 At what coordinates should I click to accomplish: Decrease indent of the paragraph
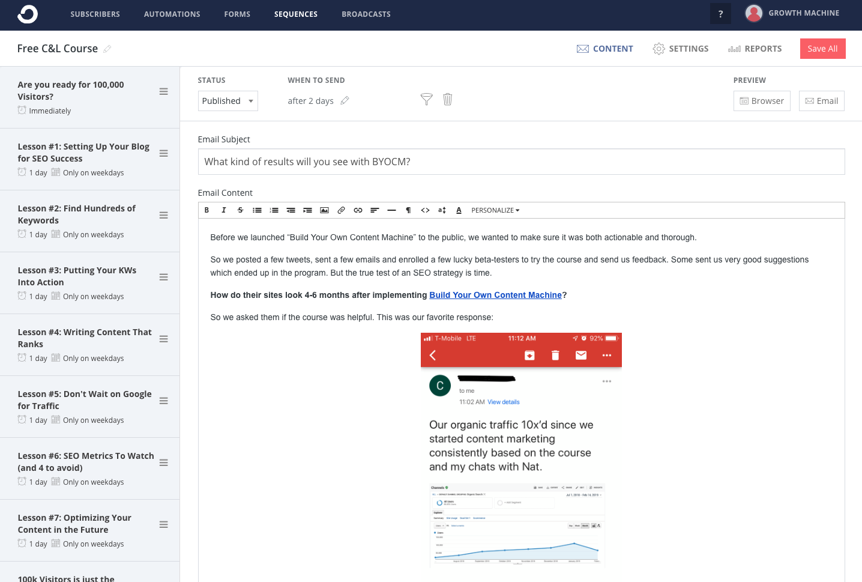click(291, 210)
